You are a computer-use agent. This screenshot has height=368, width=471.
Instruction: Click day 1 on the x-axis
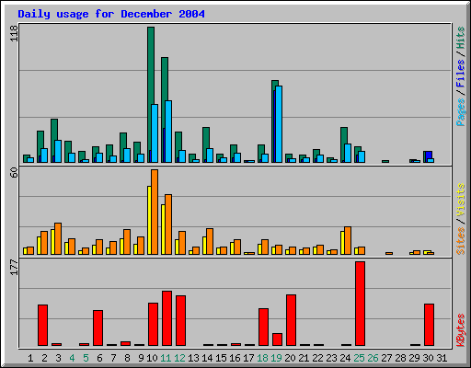coord(30,358)
